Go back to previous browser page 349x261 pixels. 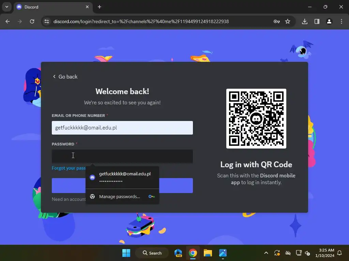(x=7, y=21)
